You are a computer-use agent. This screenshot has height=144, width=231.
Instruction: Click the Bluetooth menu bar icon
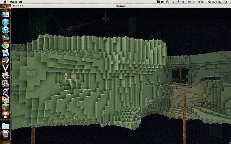click(x=172, y=2)
